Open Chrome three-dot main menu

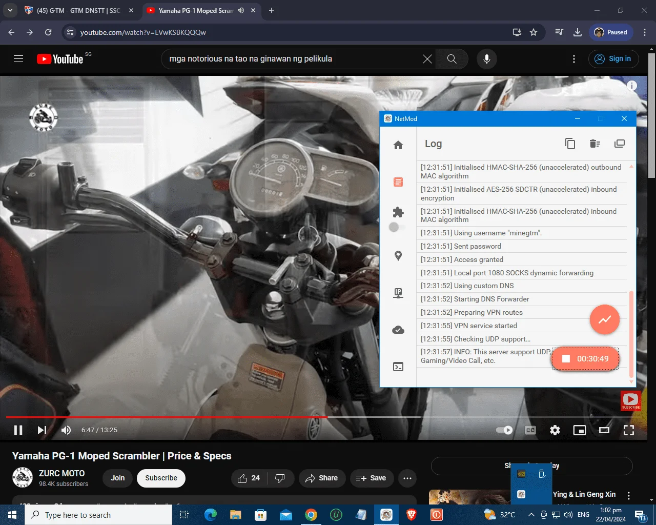click(645, 32)
